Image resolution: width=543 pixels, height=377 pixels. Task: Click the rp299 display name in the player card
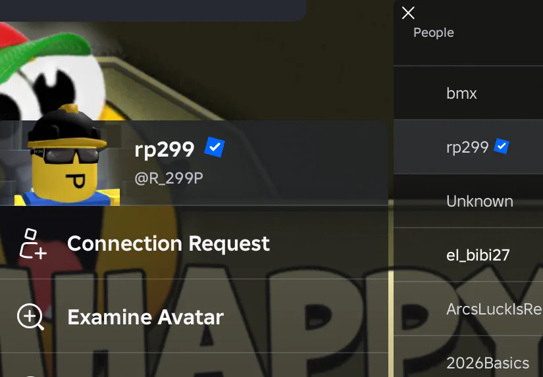pyautogui.click(x=165, y=149)
